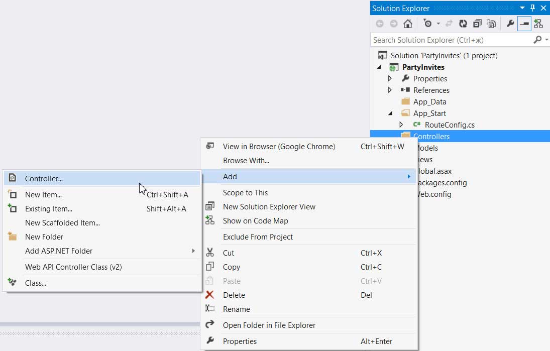The height and width of the screenshot is (351, 550).
Task: Expand the RouteConfig.cs node
Action: point(401,125)
